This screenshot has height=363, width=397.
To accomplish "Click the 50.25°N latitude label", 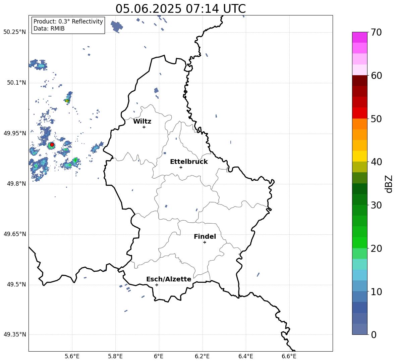I will coord(15,32).
